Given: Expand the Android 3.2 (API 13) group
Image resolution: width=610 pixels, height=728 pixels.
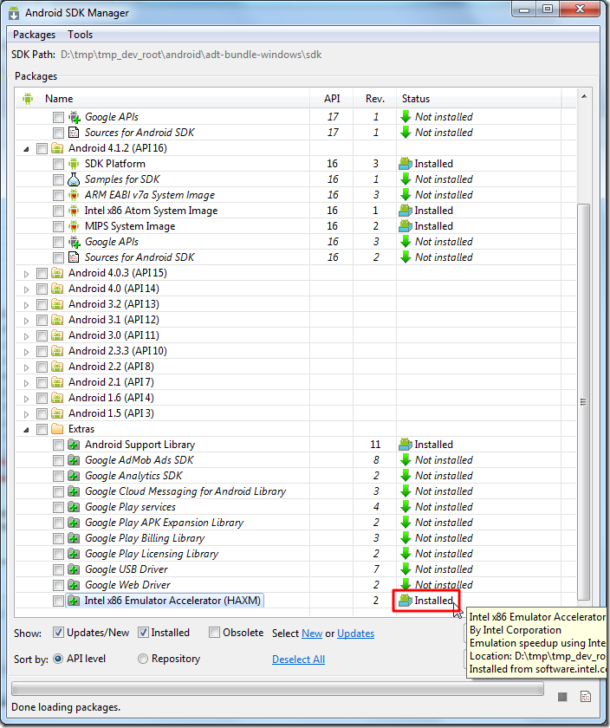Looking at the screenshot, I should (x=27, y=305).
